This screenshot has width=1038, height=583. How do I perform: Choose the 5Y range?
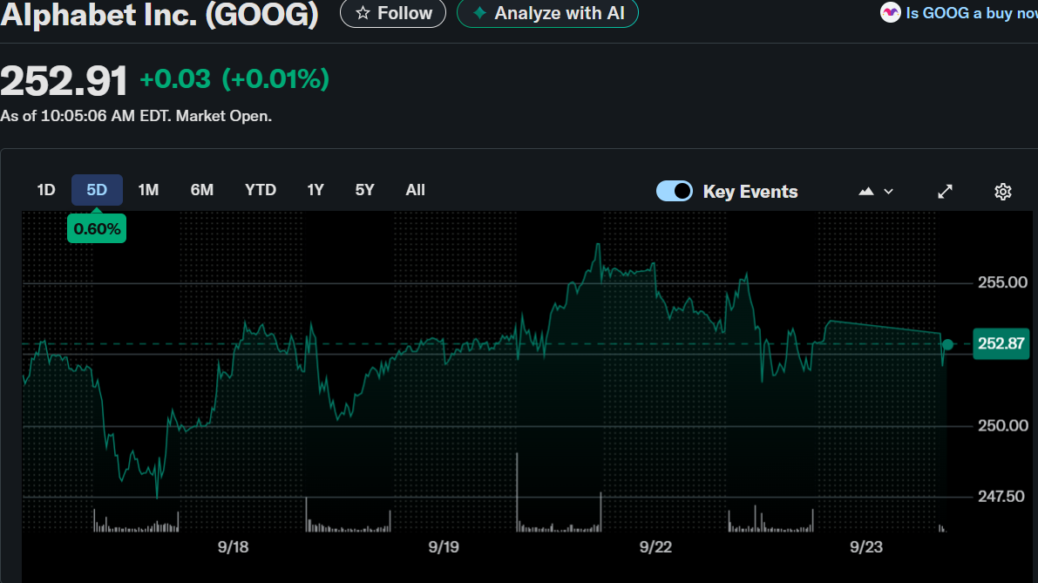coord(365,190)
